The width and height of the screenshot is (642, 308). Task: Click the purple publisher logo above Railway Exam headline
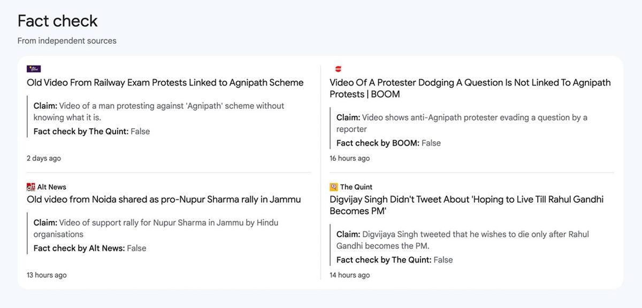[x=34, y=69]
